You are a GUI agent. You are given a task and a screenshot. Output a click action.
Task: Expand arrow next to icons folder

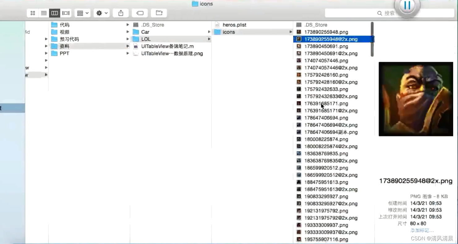tap(291, 32)
